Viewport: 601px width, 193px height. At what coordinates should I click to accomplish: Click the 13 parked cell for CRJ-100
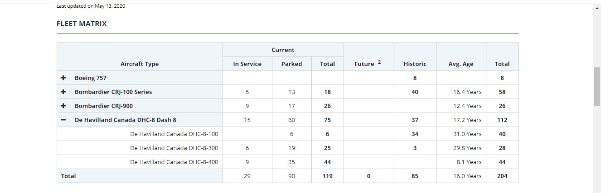291,92
